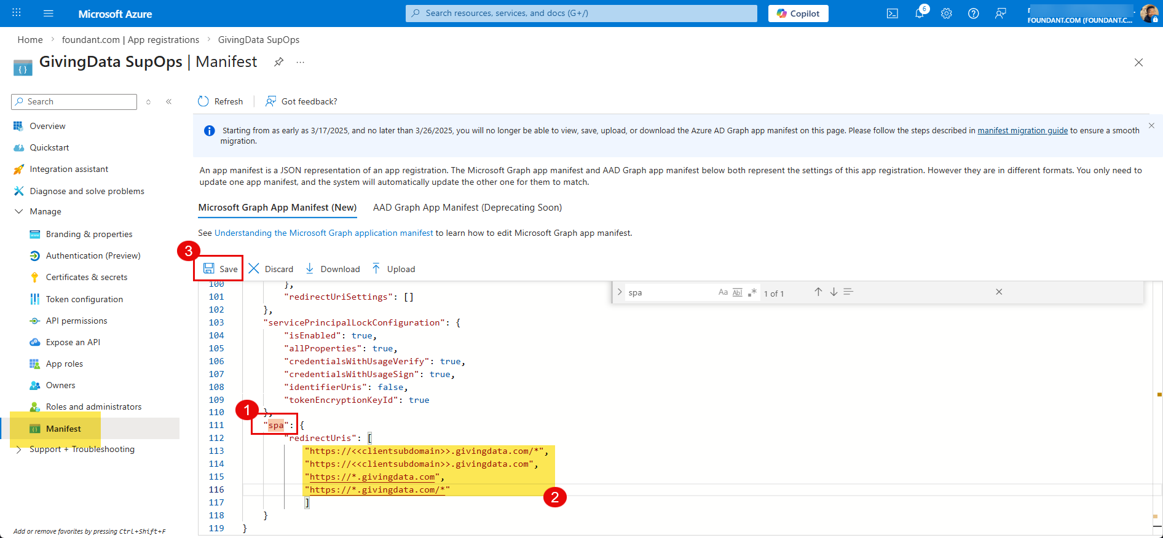Open portal settings gear
Image resolution: width=1163 pixels, height=538 pixels.
(x=947, y=14)
